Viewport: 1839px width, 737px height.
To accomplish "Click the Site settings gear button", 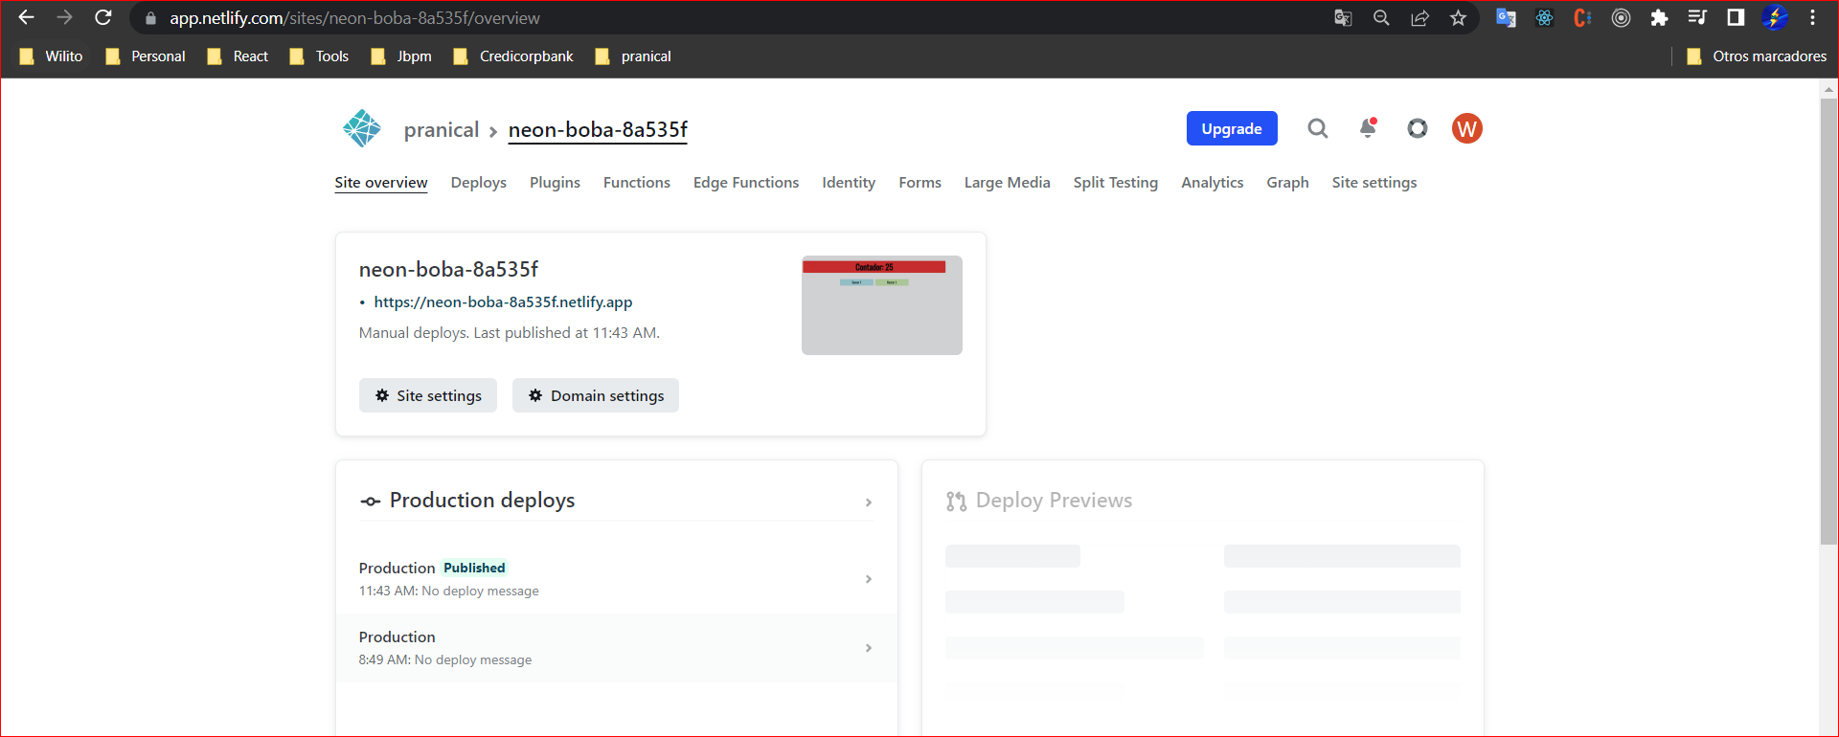I will point(428,395).
